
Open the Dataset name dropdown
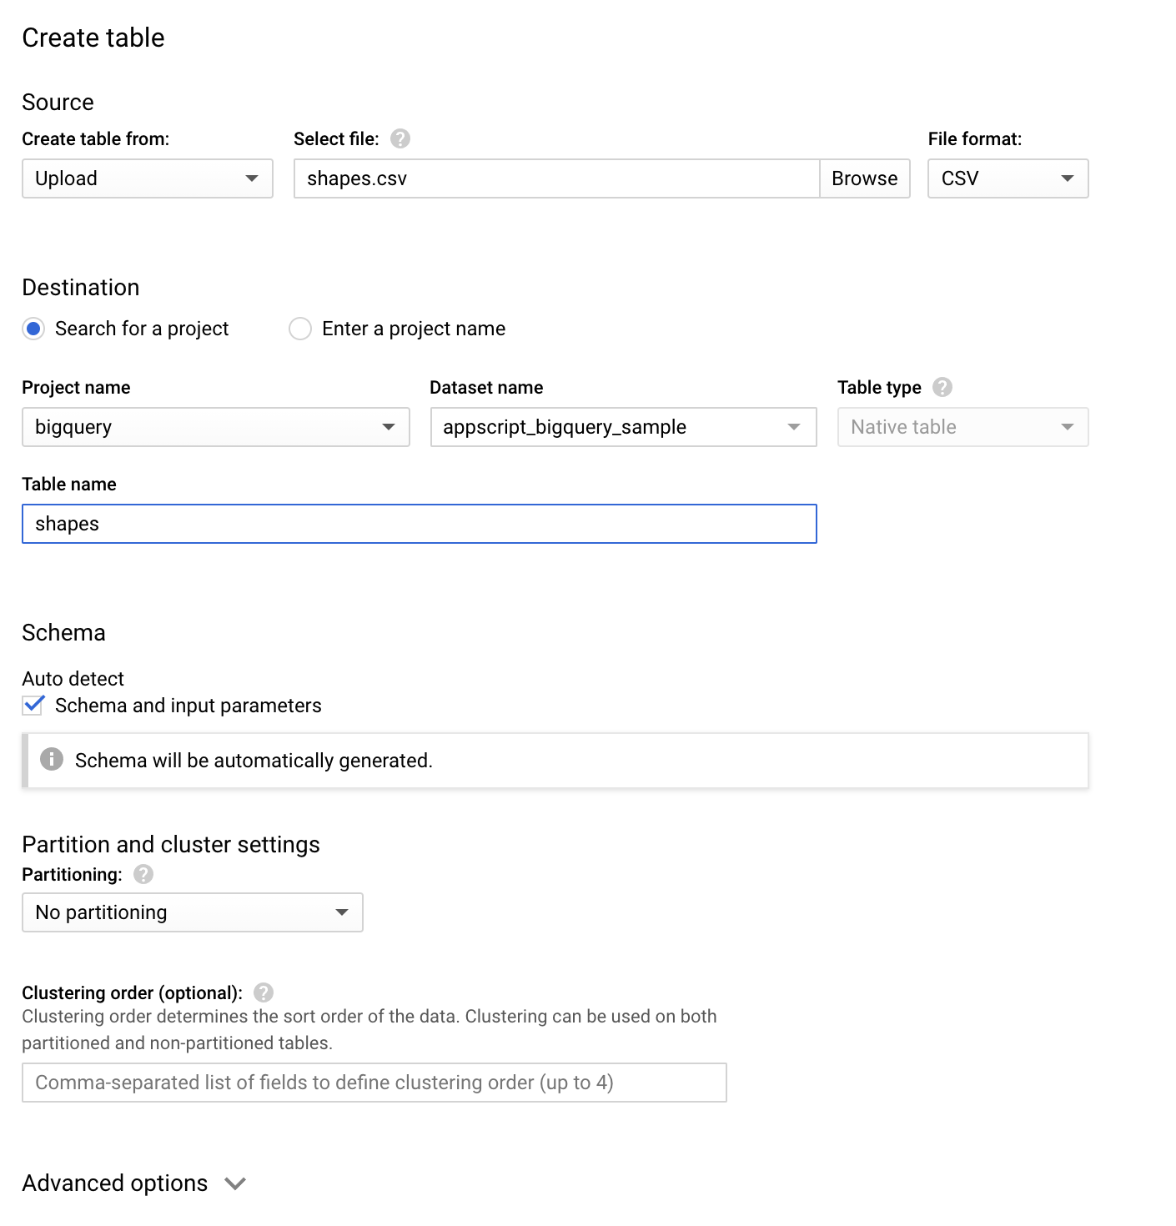click(x=622, y=427)
